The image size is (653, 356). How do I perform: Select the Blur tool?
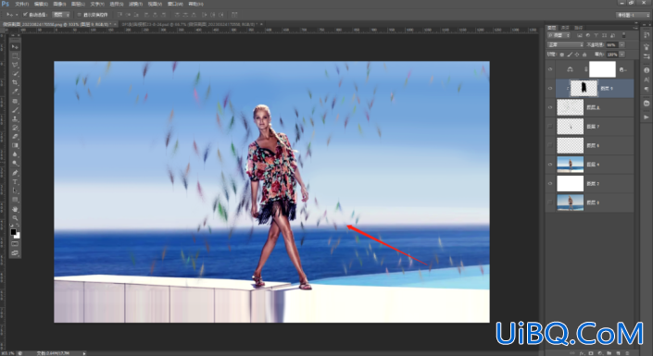tap(15, 154)
